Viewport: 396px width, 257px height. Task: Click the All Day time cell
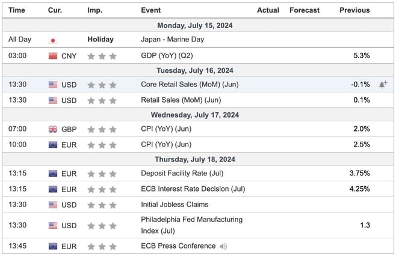tap(20, 40)
